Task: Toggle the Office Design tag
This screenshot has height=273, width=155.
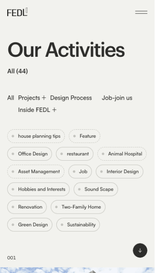Action: (x=30, y=154)
